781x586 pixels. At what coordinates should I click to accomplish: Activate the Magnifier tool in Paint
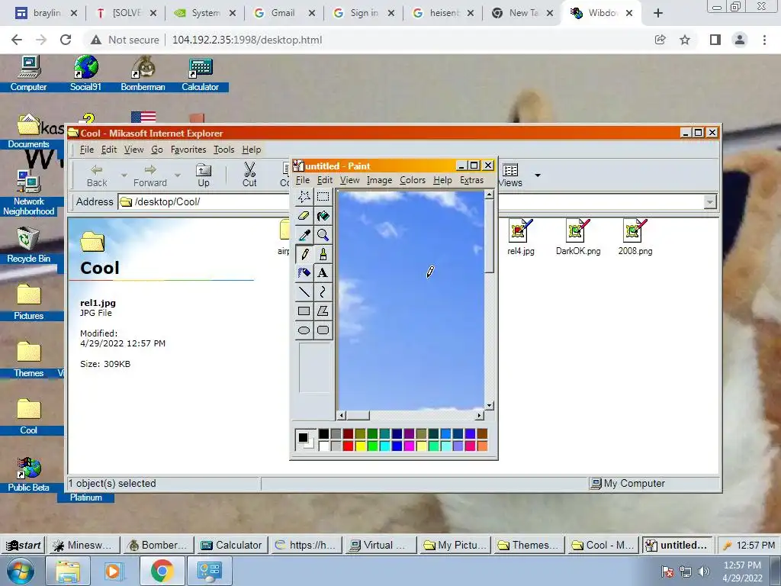[x=323, y=235]
